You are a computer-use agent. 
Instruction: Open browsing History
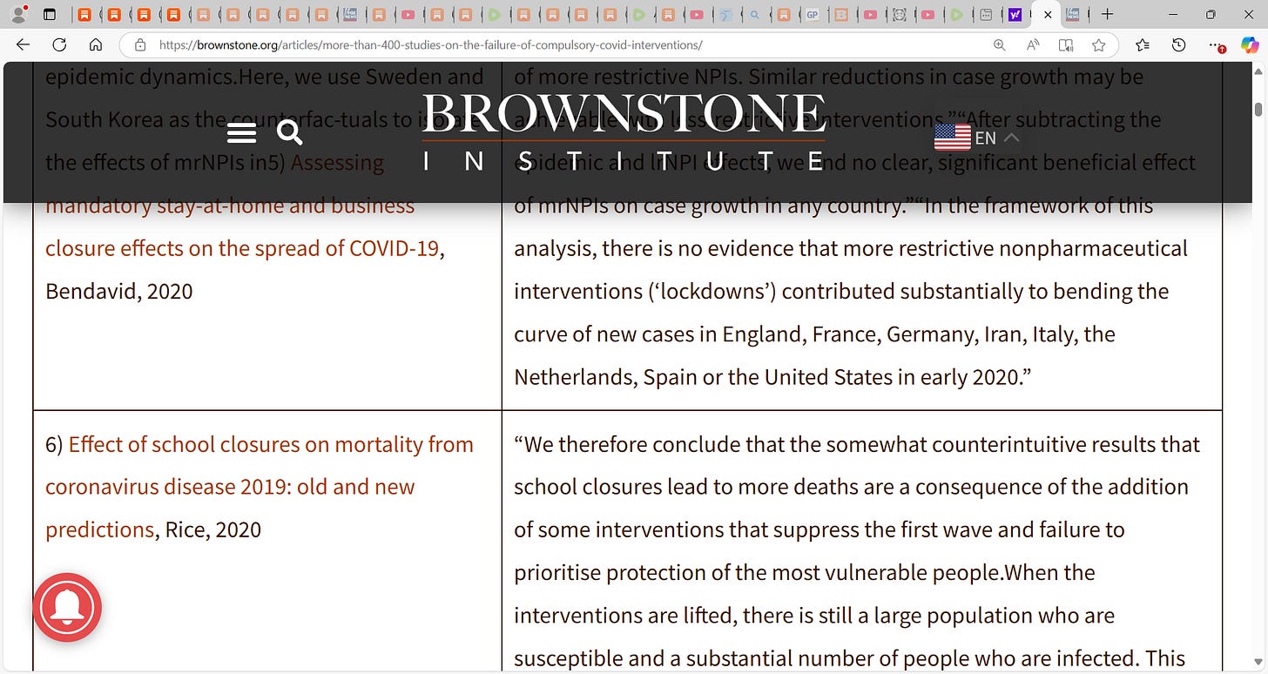pos(1178,45)
